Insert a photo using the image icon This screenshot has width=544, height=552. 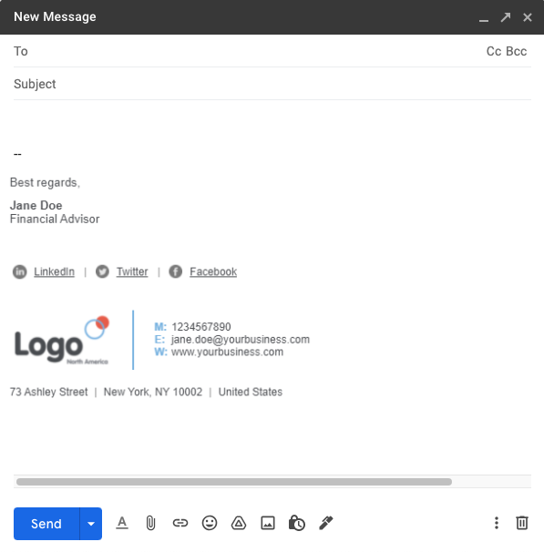(x=268, y=523)
